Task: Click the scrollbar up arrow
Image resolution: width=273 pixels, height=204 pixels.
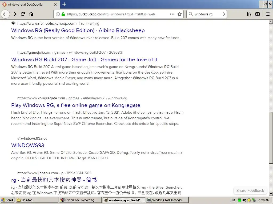Action: (x=271, y=22)
